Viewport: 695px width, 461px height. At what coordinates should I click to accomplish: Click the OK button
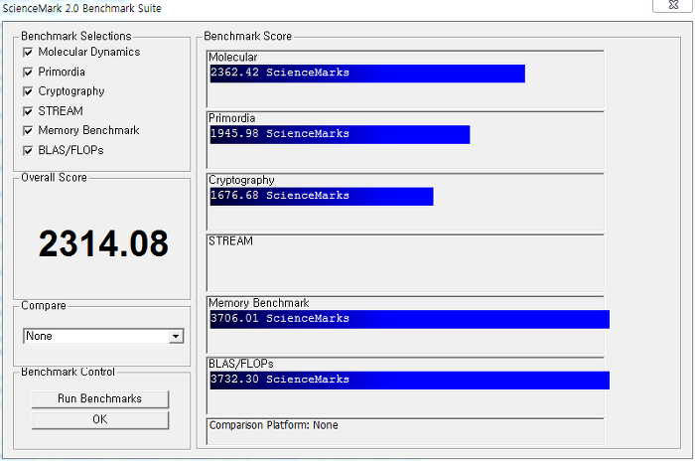pos(100,419)
